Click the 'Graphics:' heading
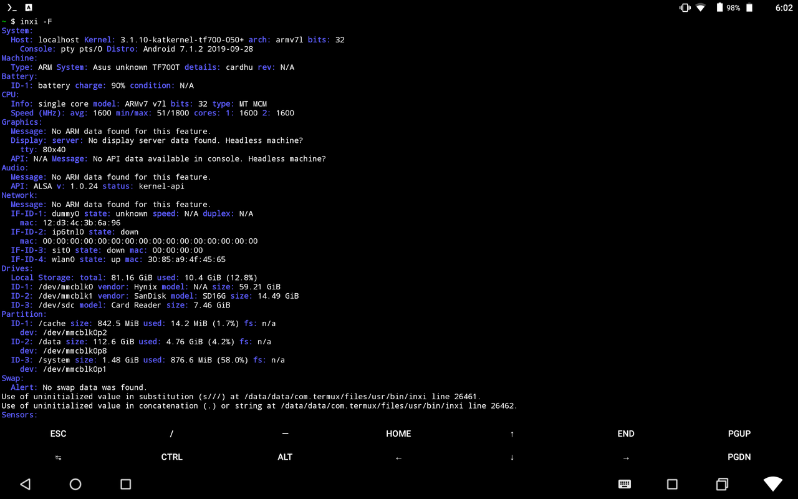This screenshot has height=499, width=798. coord(22,122)
